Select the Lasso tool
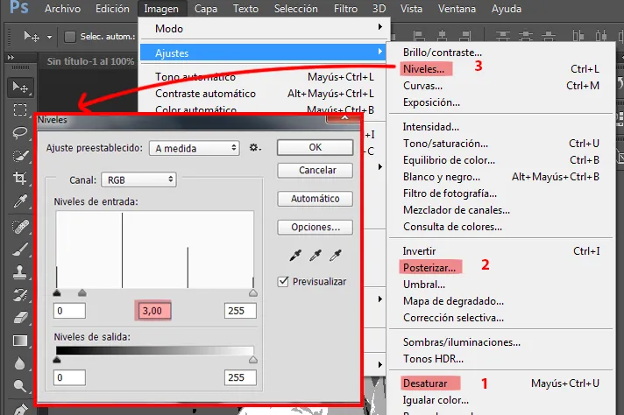 (x=20, y=132)
